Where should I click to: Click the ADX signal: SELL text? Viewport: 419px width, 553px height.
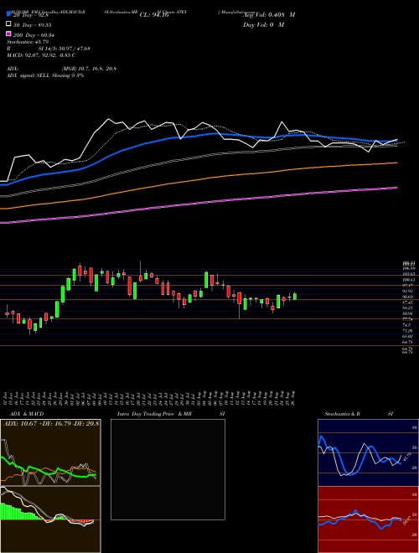[x=28, y=75]
